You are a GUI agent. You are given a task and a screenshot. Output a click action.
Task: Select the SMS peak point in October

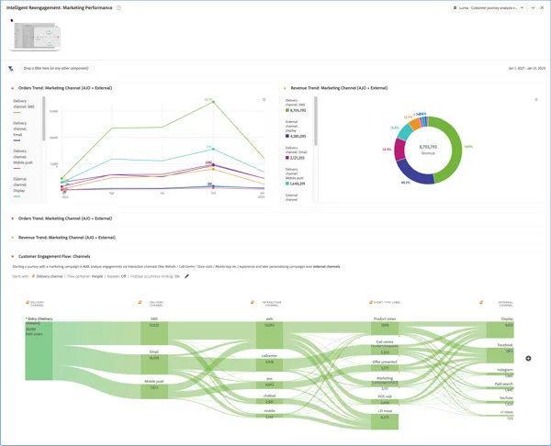213,102
